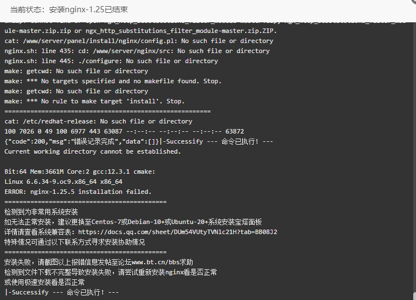Click the status title '安装nginx-1.25已结束'
Screen dimensions: 416x300
pos(88,9)
